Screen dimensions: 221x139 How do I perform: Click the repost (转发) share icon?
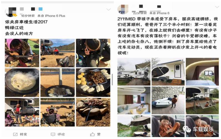tap(15, 134)
